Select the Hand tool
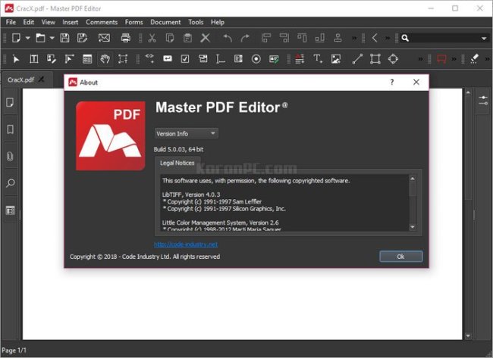493x358 pixels. coord(105,59)
